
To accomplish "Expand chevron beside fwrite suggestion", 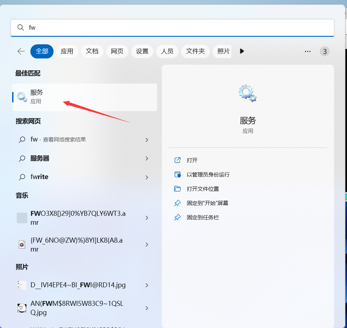I will coord(147,177).
